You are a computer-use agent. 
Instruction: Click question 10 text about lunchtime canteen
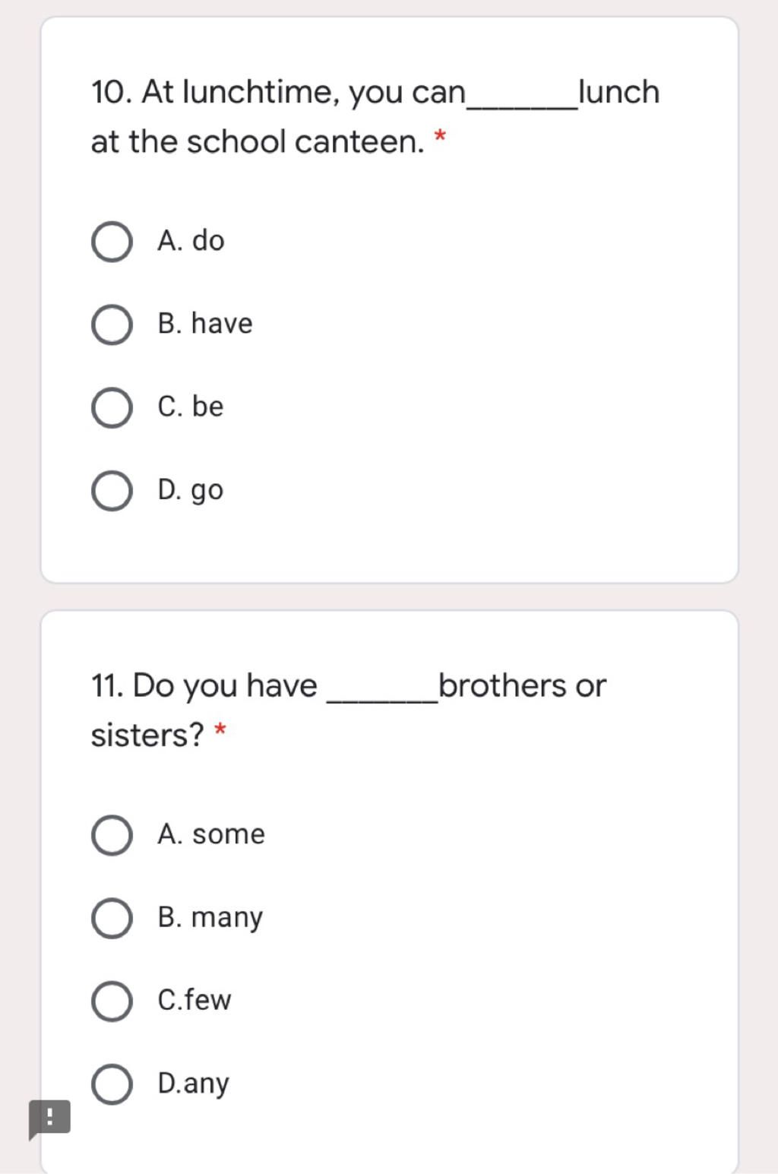(x=375, y=116)
